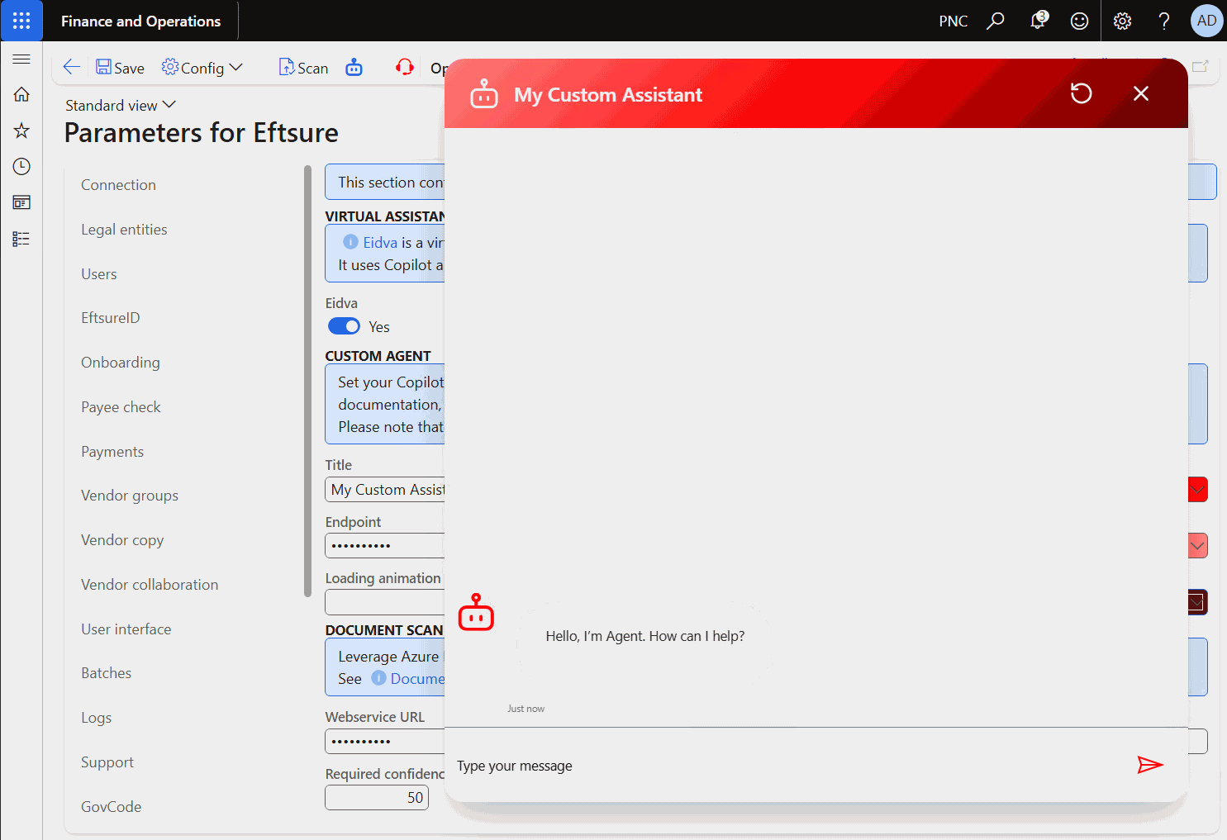Select the Payments tab
Image resolution: width=1227 pixels, height=840 pixels.
point(112,452)
